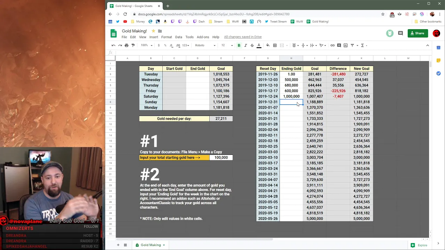
Task: Open Other bookmarks folder
Action: (428, 22)
